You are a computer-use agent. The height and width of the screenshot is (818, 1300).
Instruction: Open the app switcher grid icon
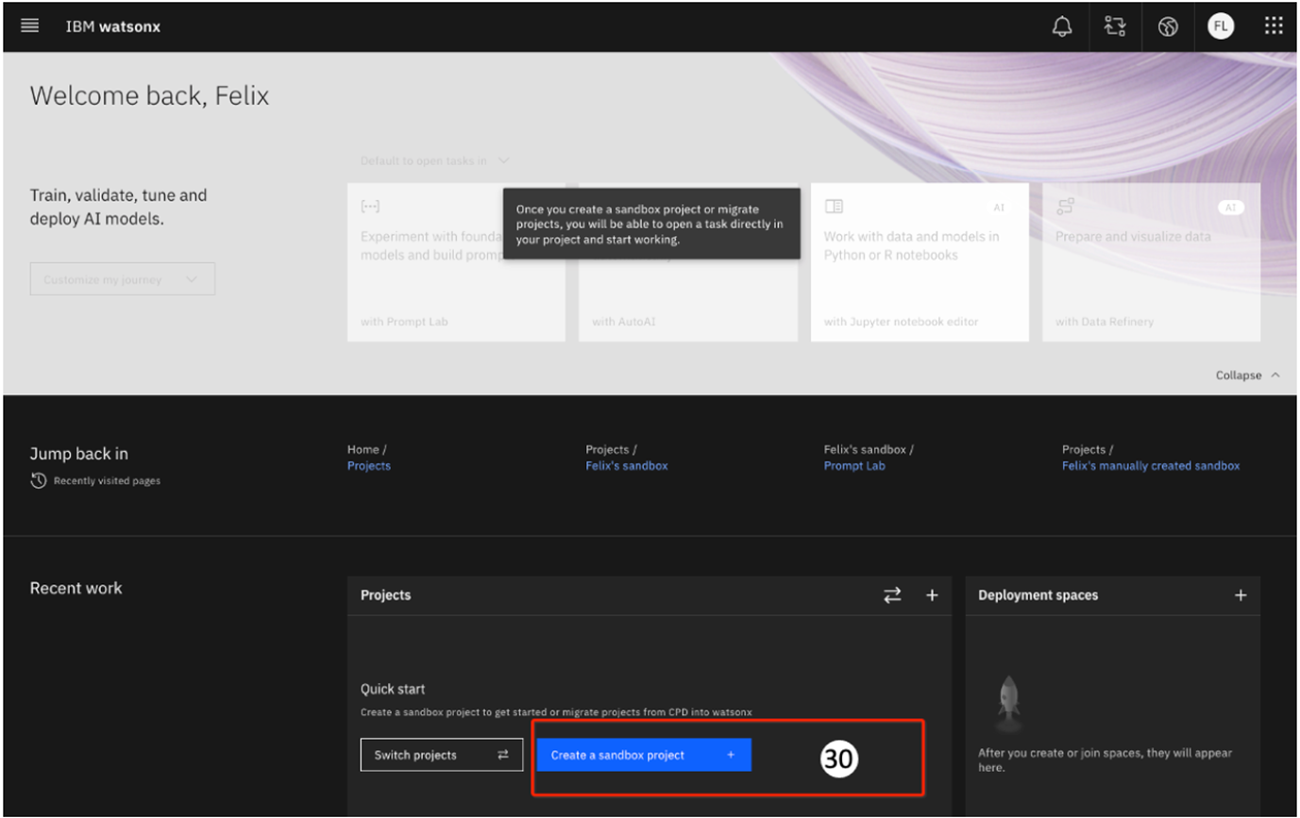pos(1274,26)
